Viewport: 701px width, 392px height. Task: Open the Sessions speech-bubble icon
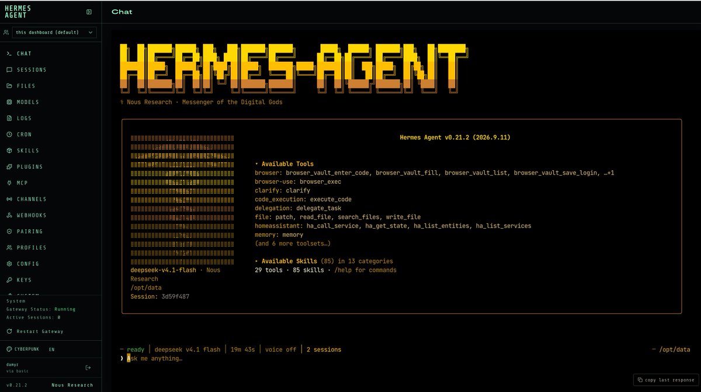tap(9, 70)
